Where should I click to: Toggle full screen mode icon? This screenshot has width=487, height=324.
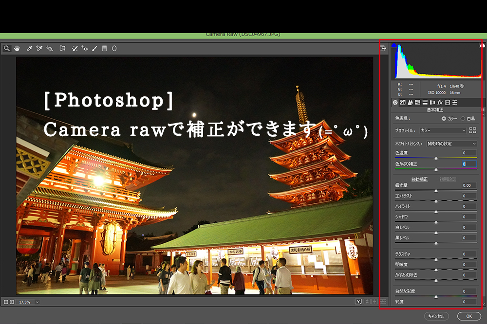[x=383, y=48]
